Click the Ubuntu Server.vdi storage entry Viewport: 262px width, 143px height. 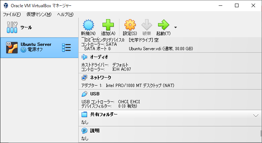pos(161,49)
